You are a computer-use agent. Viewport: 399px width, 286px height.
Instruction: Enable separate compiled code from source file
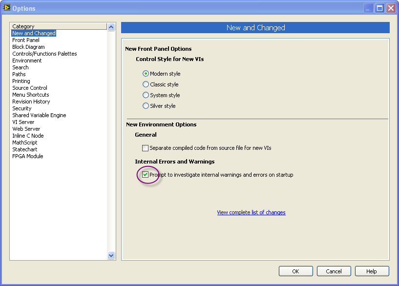145,148
